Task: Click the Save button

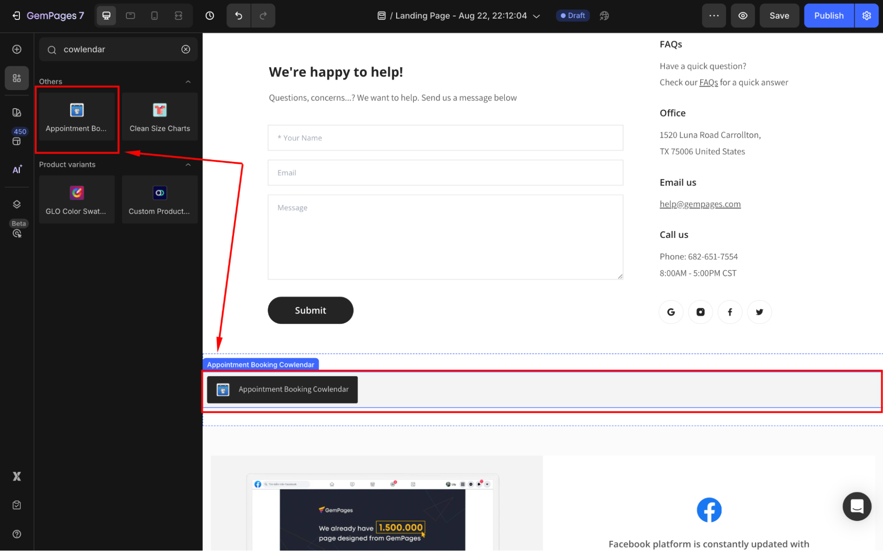Action: coord(779,16)
